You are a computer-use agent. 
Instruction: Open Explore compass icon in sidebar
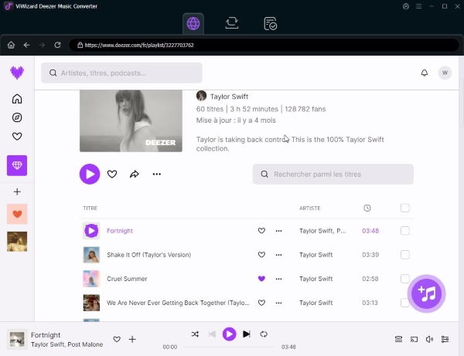[17, 117]
